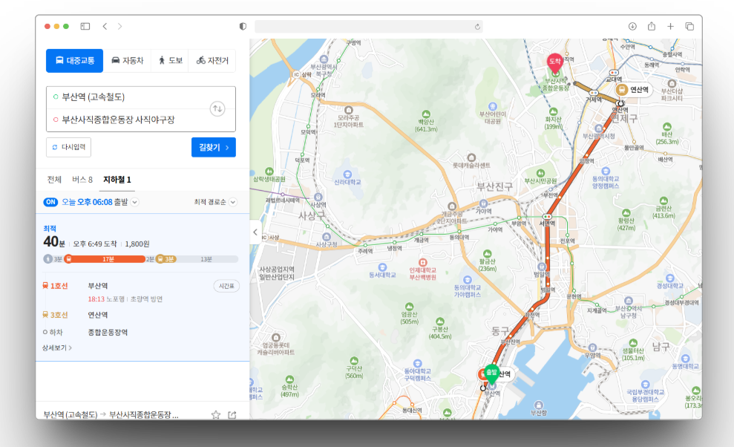
Task: Select the 자동차 car mode icon
Action: click(x=126, y=61)
